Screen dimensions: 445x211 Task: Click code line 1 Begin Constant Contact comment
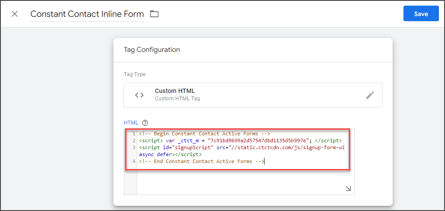coord(205,134)
